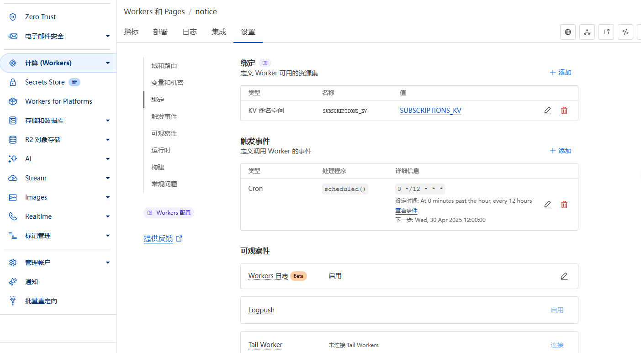Viewport: 641px width, 353px height.
Task: Expand the 计算 (Workers) sidebar section
Action: tap(108, 63)
